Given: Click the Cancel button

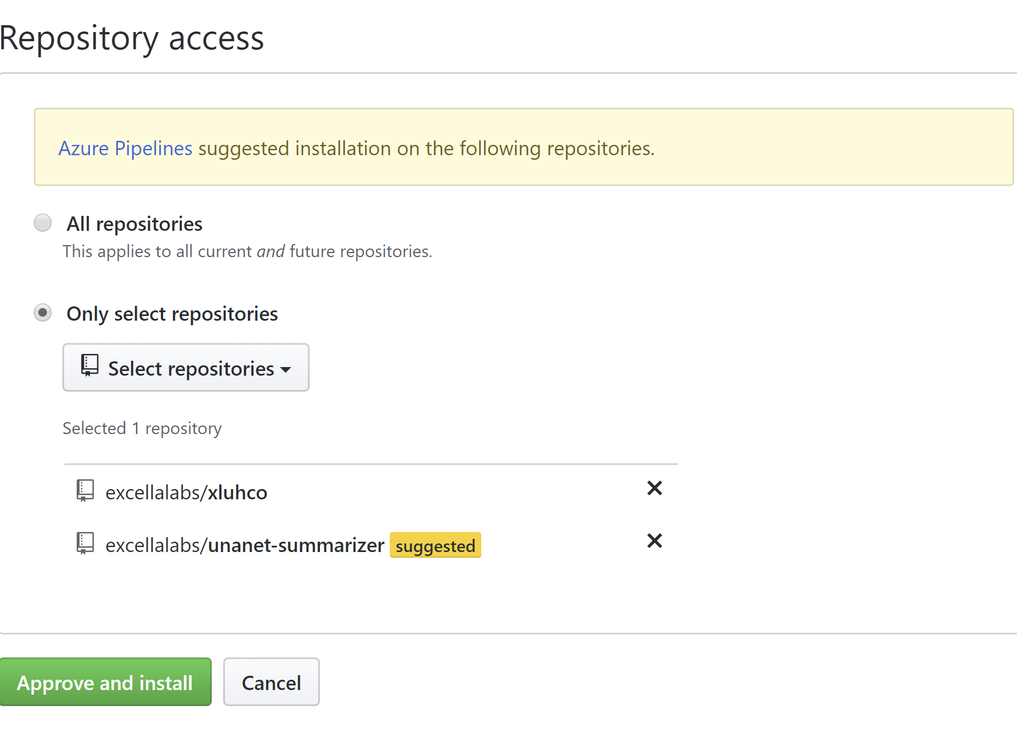Looking at the screenshot, I should coord(271,682).
